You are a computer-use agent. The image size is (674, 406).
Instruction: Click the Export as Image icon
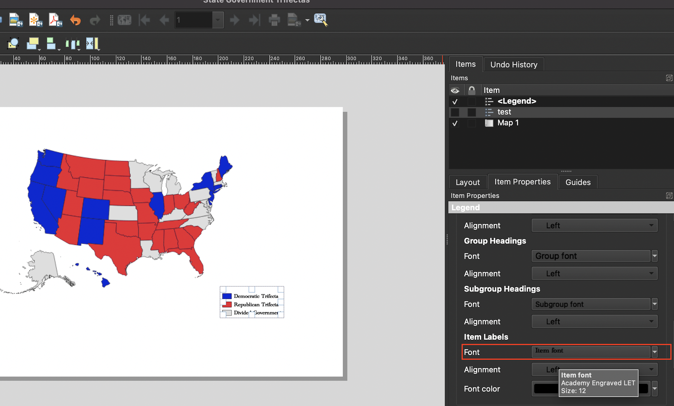pyautogui.click(x=16, y=20)
